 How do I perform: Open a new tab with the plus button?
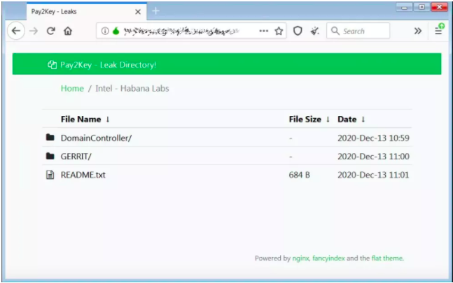pos(155,11)
